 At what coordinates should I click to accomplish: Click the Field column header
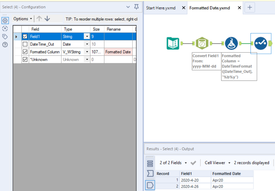[x=45, y=29]
